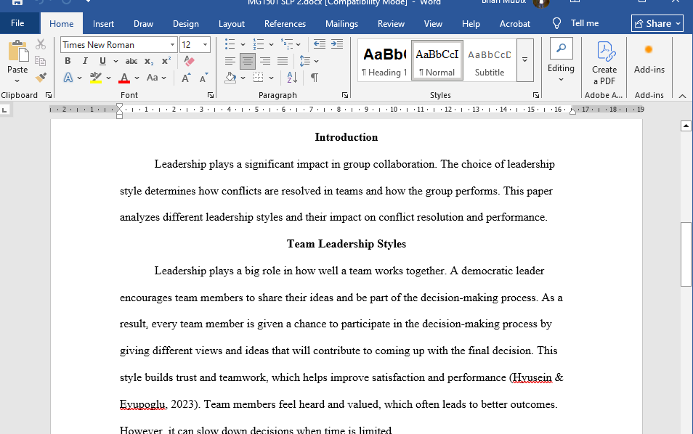This screenshot has height=434, width=693.
Task: Expand the highlight color dropdown arrow
Action: (x=108, y=78)
